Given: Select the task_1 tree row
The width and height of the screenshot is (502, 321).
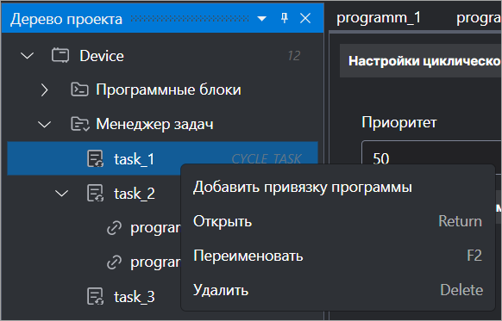Looking at the screenshot, I should pos(163,158).
